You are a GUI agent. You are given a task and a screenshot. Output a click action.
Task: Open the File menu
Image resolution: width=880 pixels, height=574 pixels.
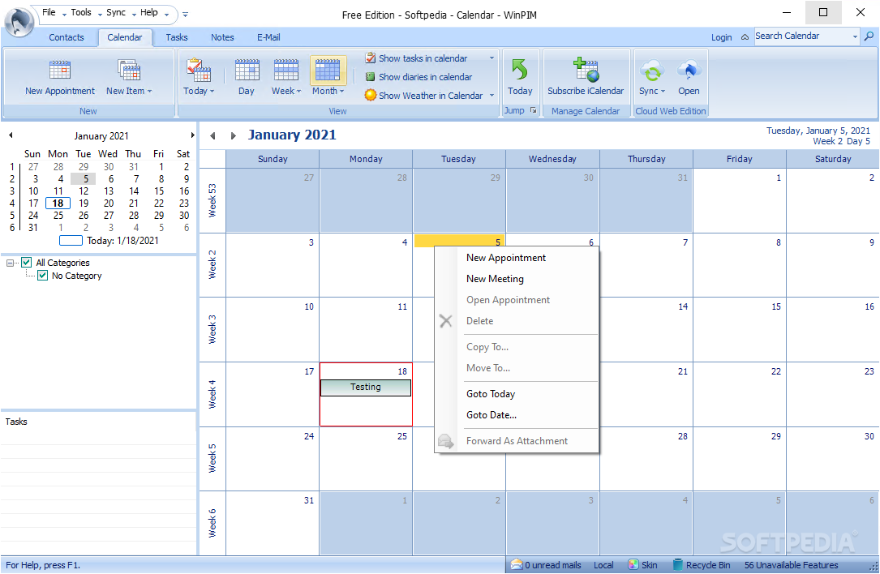point(49,12)
